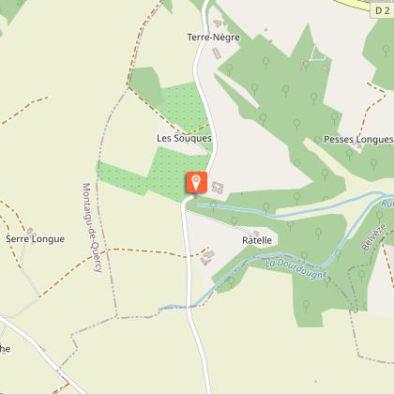Click the small building above Ratelle label

(256, 233)
